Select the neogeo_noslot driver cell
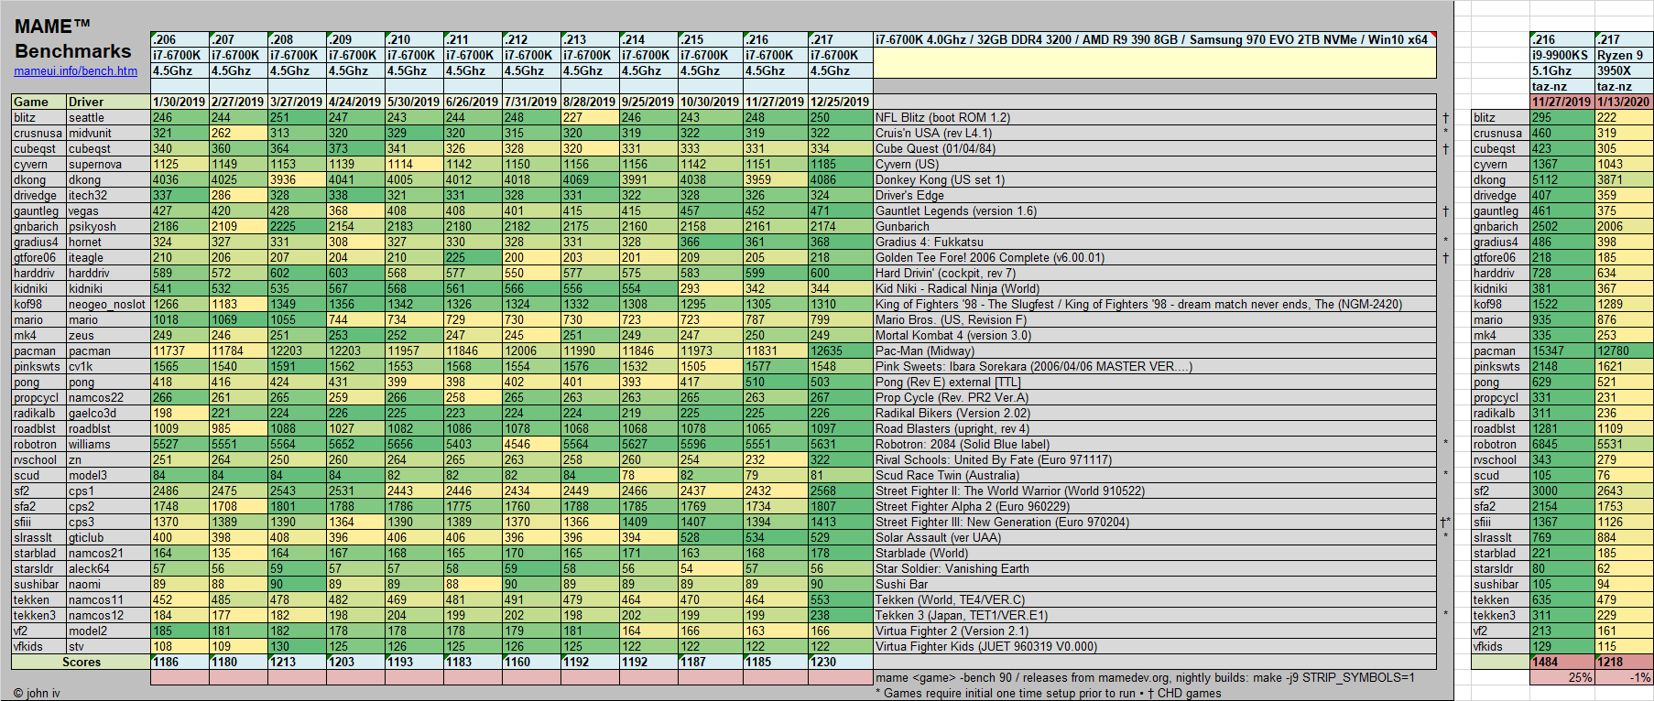This screenshot has width=1654, height=701. pyautogui.click(x=108, y=304)
